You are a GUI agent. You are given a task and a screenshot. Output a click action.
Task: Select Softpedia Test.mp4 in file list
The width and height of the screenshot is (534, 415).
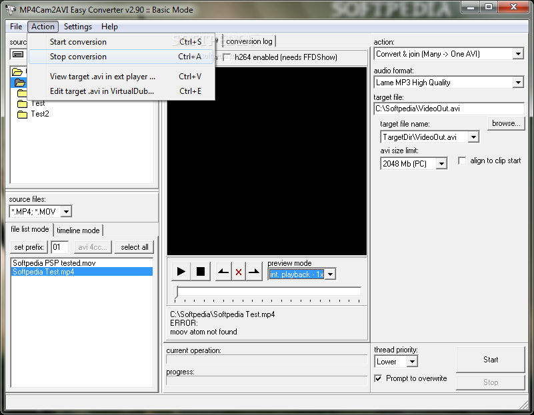coord(82,272)
